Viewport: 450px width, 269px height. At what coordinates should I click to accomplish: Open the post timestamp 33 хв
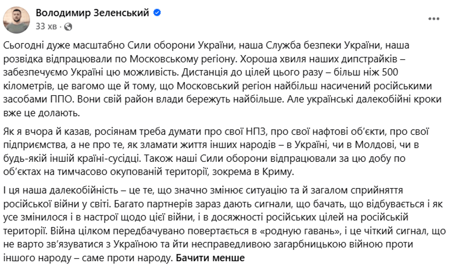point(46,27)
